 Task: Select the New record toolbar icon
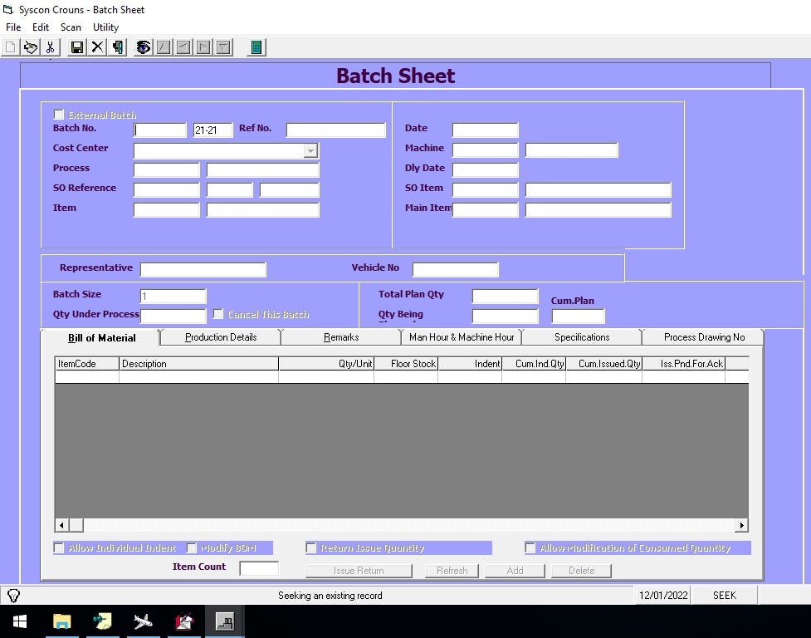[9, 47]
